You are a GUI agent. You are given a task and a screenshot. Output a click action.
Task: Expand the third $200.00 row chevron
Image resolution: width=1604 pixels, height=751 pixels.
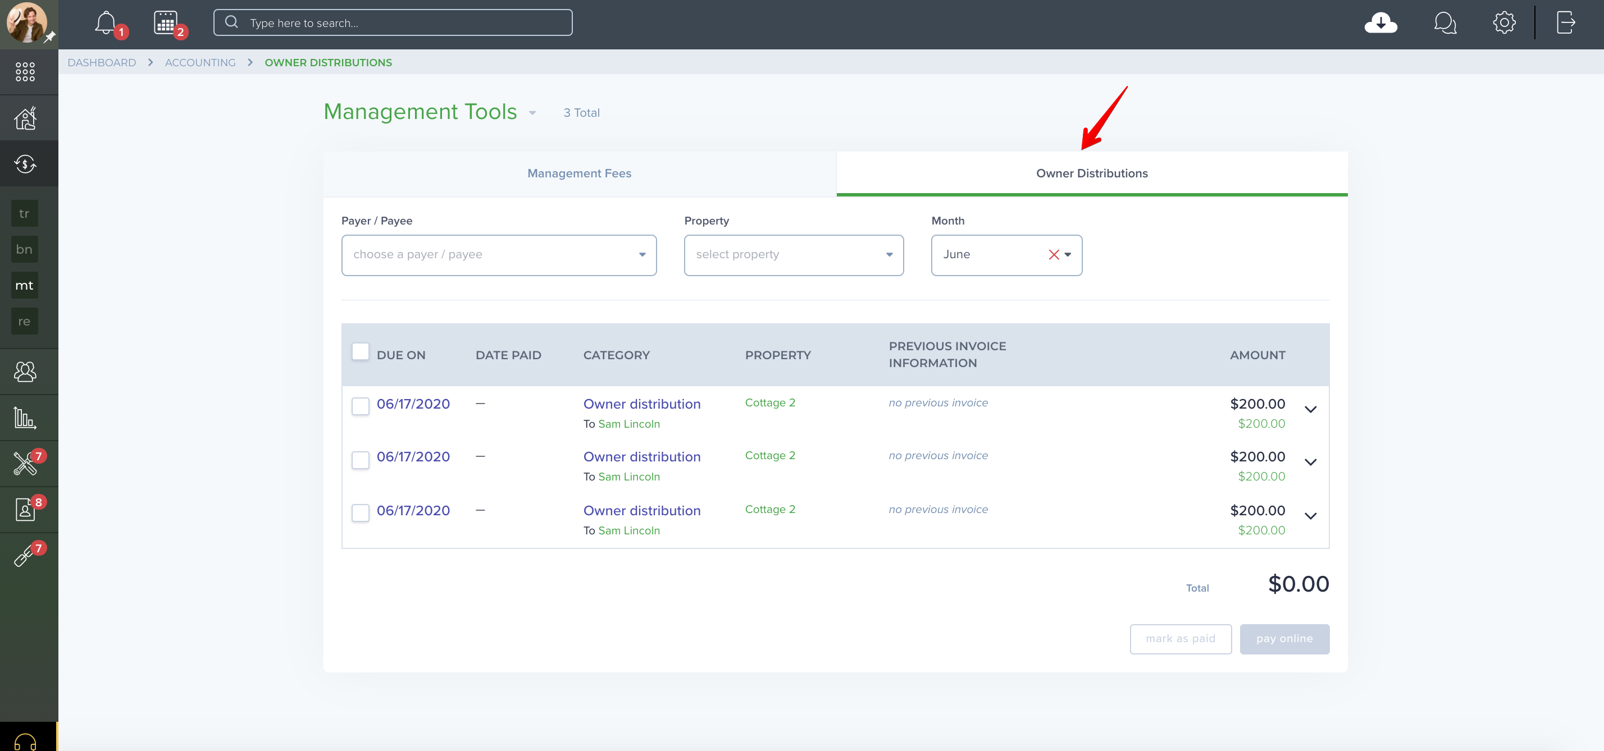tap(1311, 516)
